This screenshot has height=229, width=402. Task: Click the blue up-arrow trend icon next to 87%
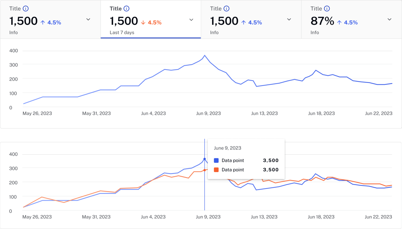click(x=339, y=22)
